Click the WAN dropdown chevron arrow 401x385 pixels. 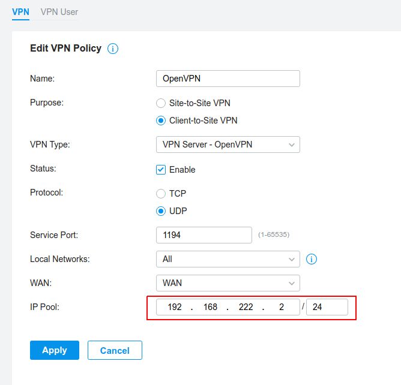[x=291, y=283]
